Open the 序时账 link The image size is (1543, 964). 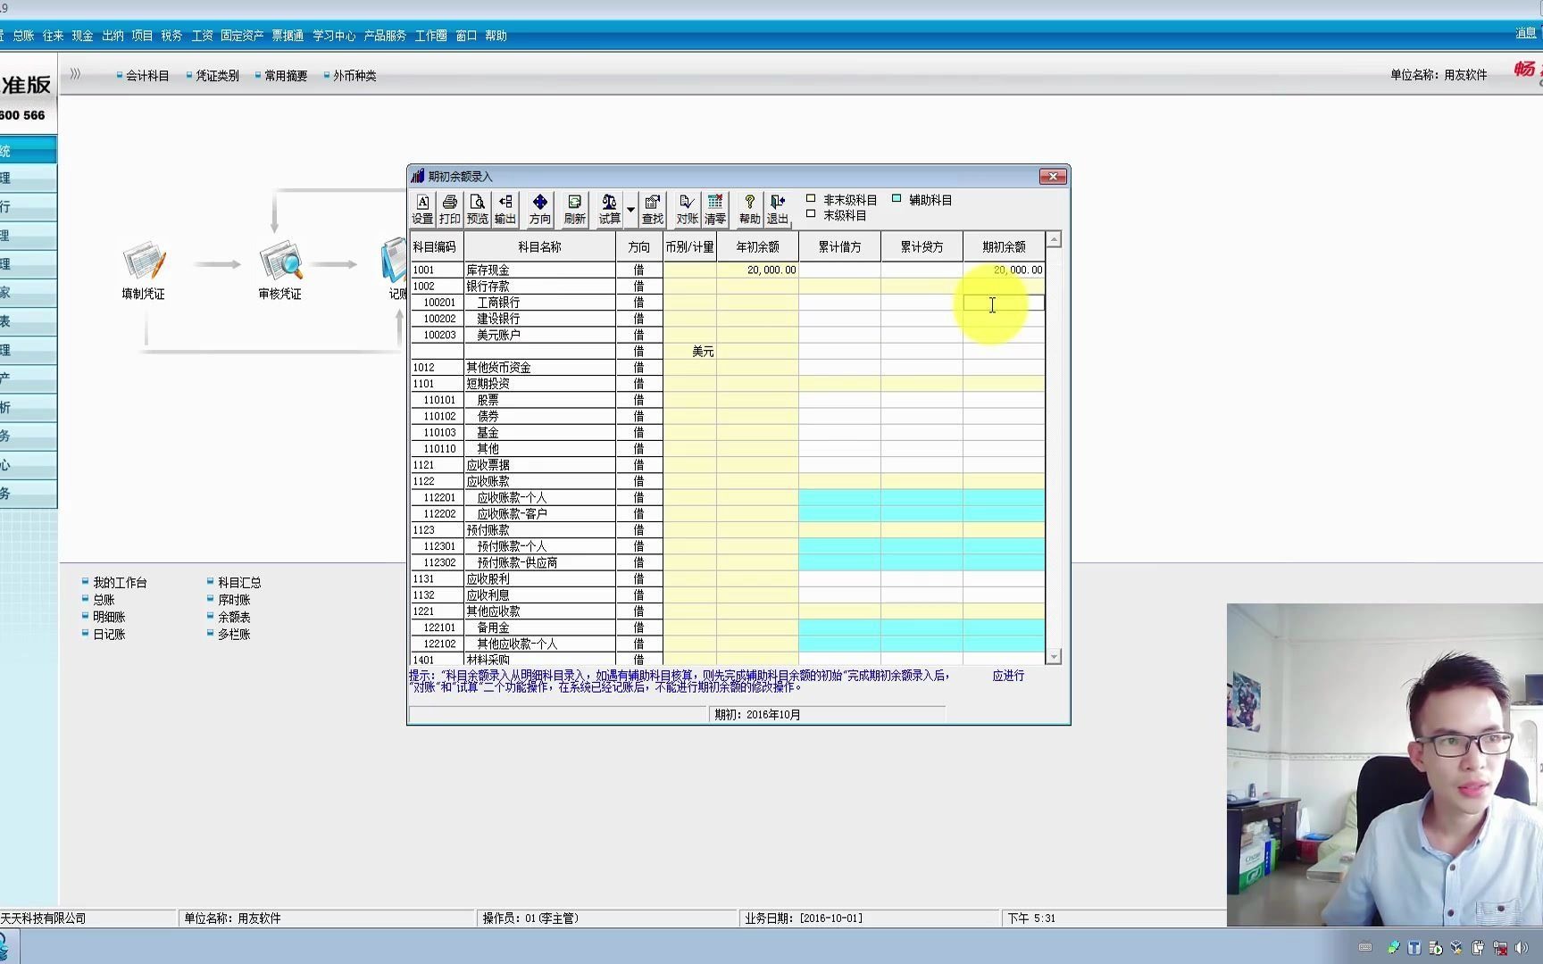click(x=234, y=600)
